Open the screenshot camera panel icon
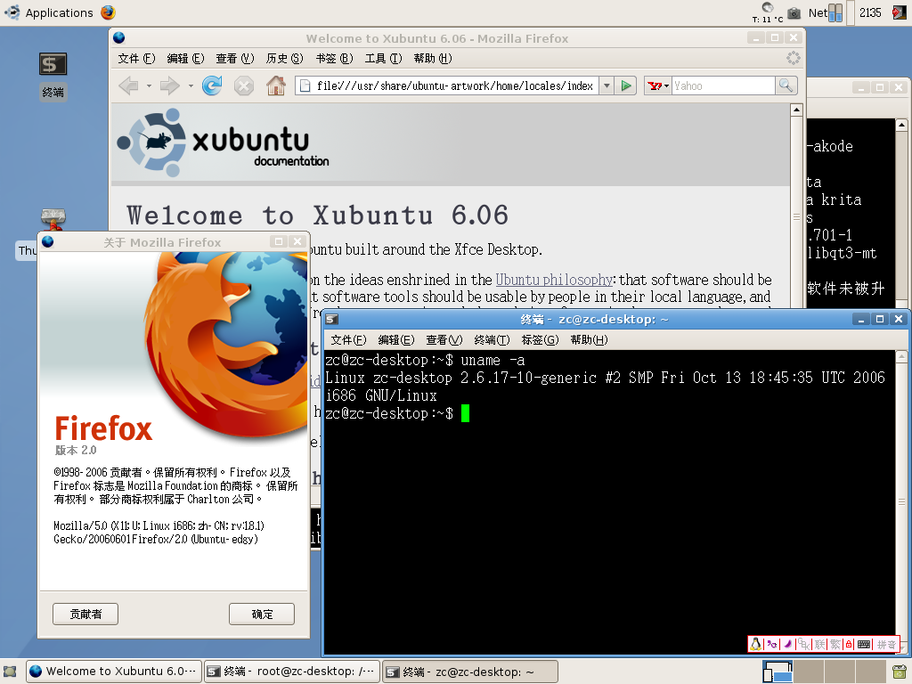This screenshot has width=912, height=684. (794, 12)
